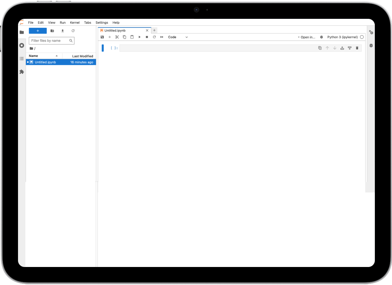Image resolution: width=392 pixels, height=285 pixels.
Task: Show Running Terminals and Kernels sidebar
Action: tap(22, 45)
